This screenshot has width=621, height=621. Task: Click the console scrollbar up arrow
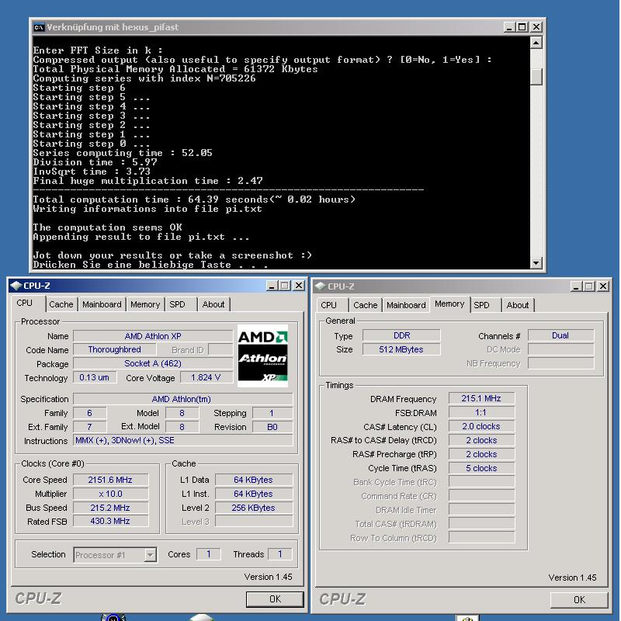pos(536,42)
